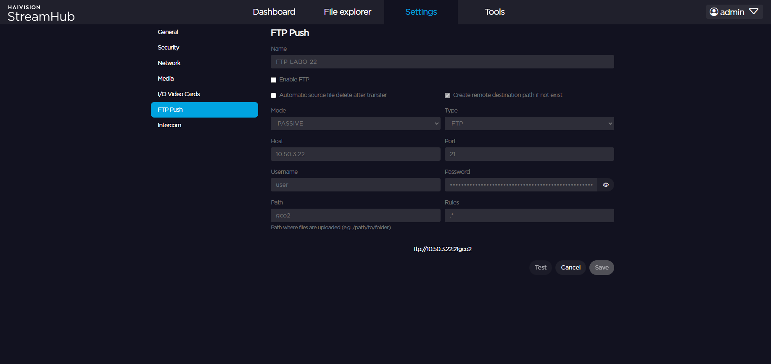Open I/O Video Cards settings
Image resolution: width=771 pixels, height=364 pixels.
click(179, 94)
